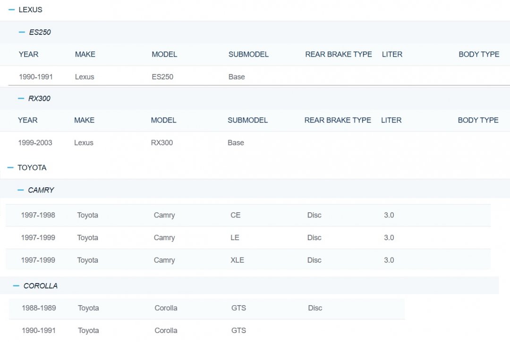510x342 pixels.
Task: Collapse the COROLLA model section
Action: (16, 286)
